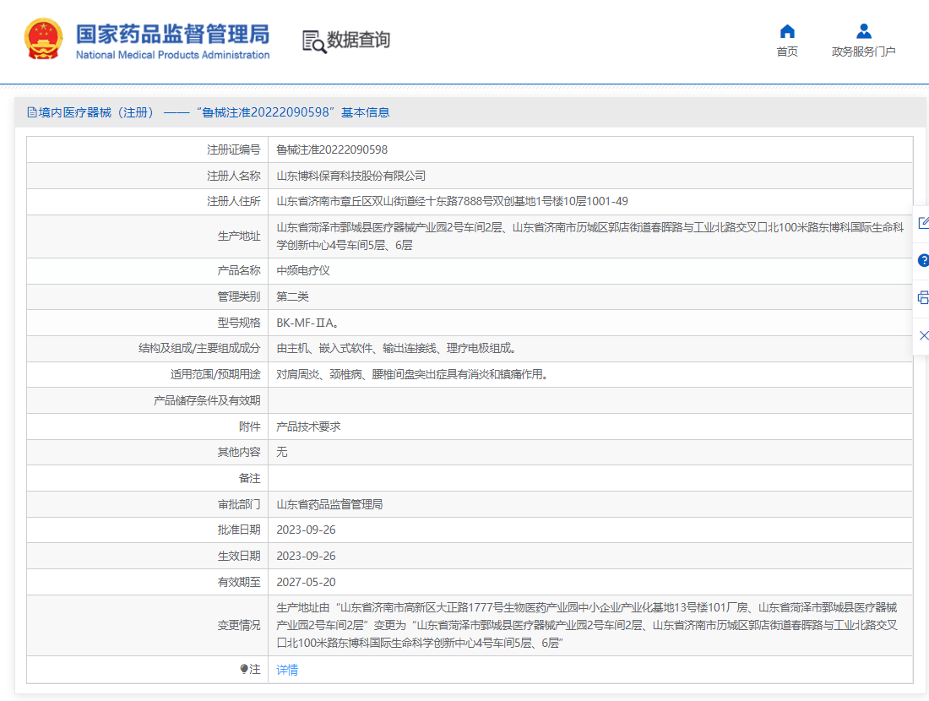Click expiry date 2027-05-20

click(306, 582)
